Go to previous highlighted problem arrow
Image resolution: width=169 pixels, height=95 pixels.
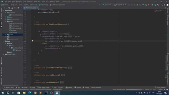(163, 11)
